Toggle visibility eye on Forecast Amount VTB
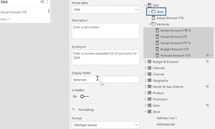Image resolution: width=215 pixels, height=129 pixels. [207, 55]
